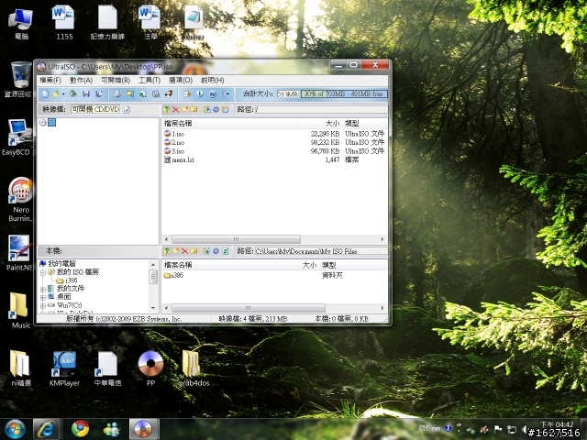Screen dimensions: 587x440
Task: Click red X delete icon in local pane
Action: coord(184,251)
